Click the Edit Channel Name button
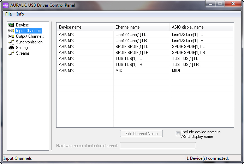244x164 pixels. coord(141,134)
